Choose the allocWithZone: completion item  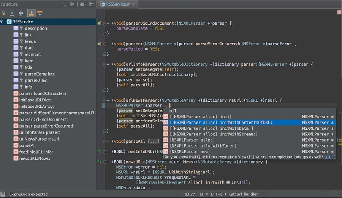click(x=249, y=146)
